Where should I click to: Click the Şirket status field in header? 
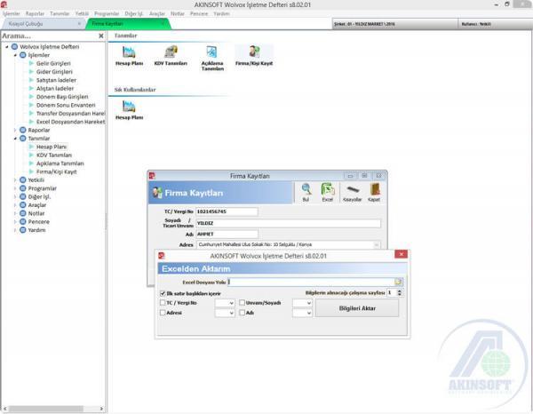click(394, 24)
